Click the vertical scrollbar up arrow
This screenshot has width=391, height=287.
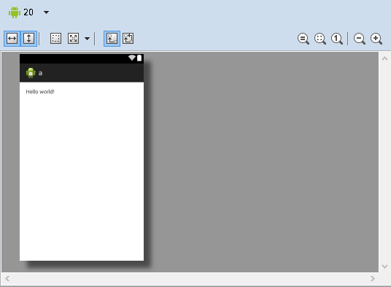click(x=384, y=58)
